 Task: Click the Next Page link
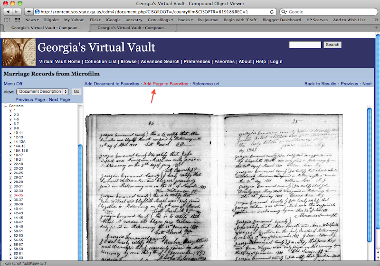tap(60, 100)
